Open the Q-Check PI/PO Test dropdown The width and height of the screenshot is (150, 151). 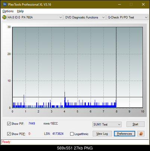127,18
